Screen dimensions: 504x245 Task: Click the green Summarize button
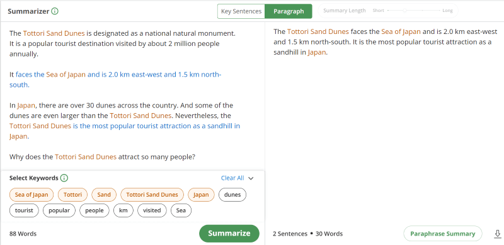point(229,234)
